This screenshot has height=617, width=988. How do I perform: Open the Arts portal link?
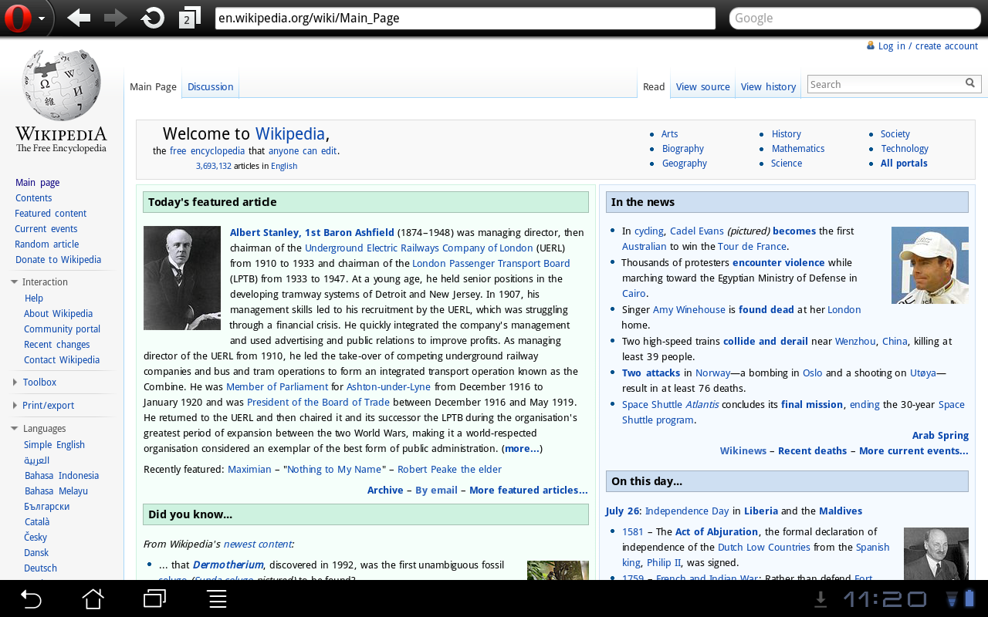[669, 134]
